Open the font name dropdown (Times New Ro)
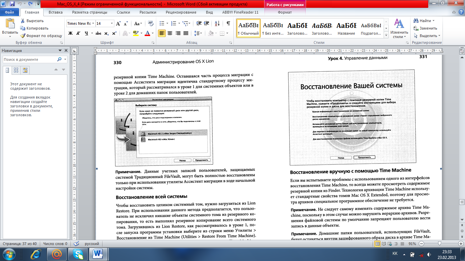The height and width of the screenshot is (261, 465). click(x=93, y=23)
